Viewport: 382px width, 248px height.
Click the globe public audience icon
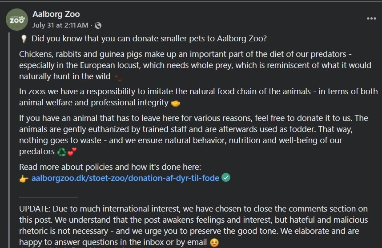point(98,25)
